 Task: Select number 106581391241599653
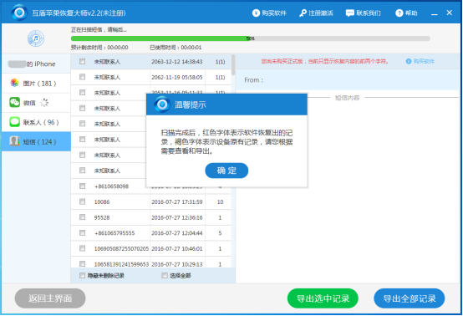[121, 264]
